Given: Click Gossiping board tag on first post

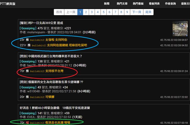Looking at the screenshot, I should [28, 28].
